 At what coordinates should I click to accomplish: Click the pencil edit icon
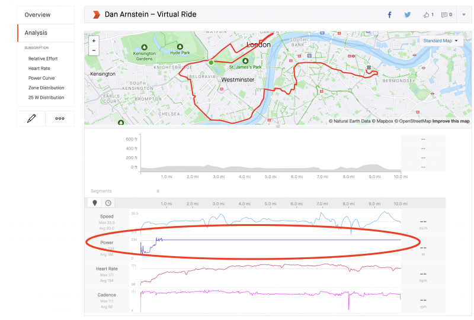pyautogui.click(x=31, y=118)
